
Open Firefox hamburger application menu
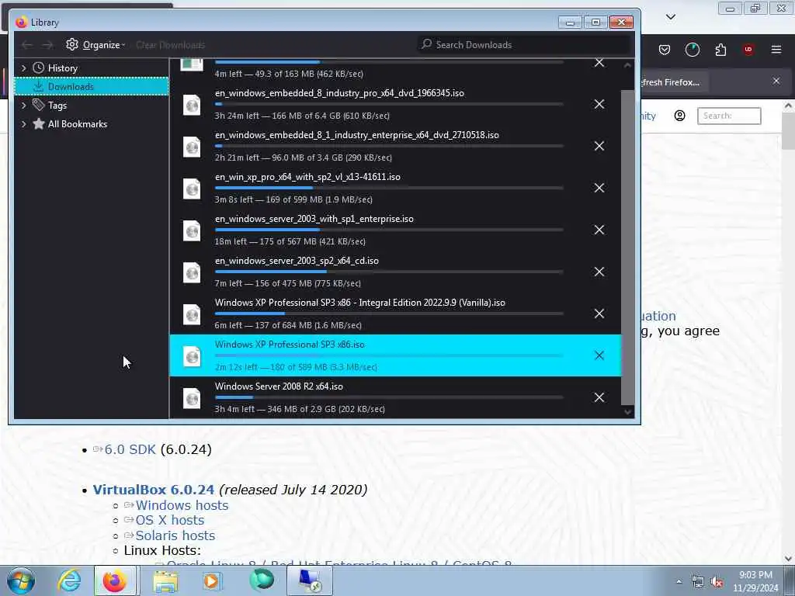pos(776,50)
